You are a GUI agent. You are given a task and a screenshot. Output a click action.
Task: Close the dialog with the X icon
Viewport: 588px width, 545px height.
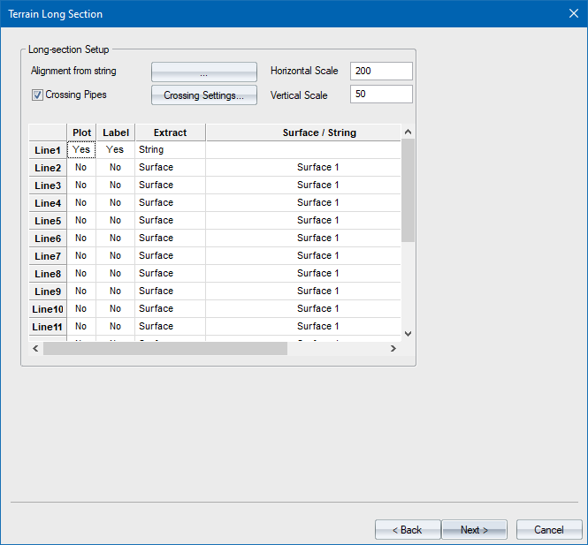click(x=572, y=13)
